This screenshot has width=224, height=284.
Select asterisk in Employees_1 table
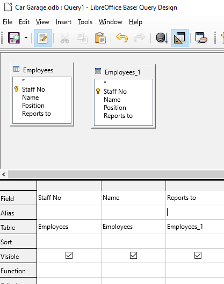105,83
